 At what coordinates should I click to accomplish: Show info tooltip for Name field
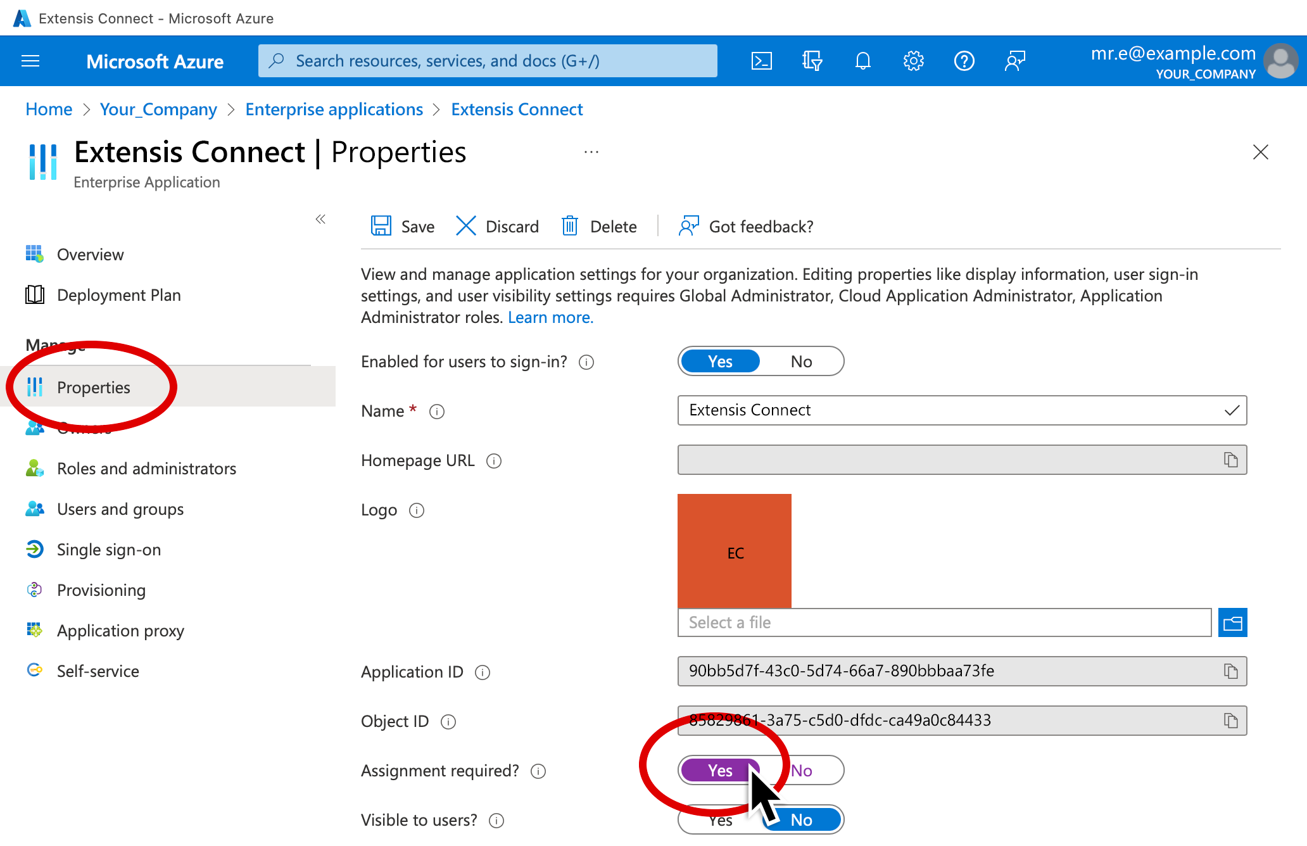[437, 412]
